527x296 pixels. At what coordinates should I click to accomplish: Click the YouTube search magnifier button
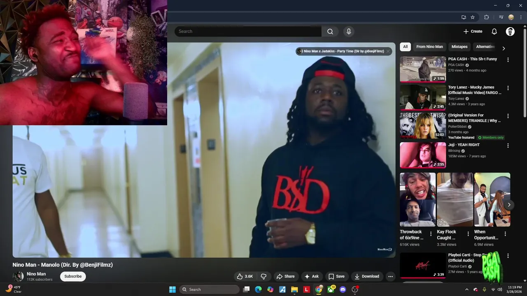[x=330, y=31]
